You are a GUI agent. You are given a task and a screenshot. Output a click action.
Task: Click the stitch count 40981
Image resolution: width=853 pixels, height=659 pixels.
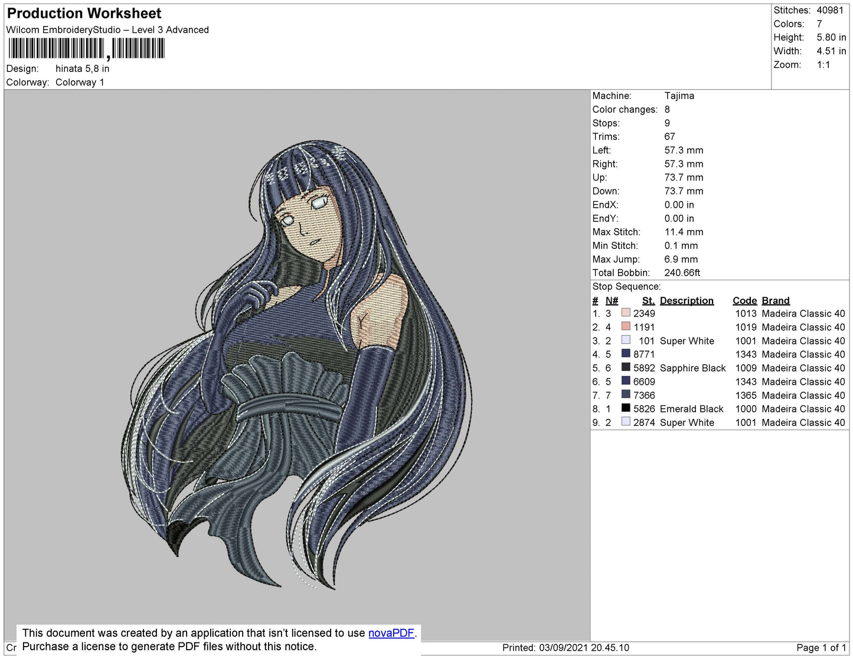tap(830, 10)
